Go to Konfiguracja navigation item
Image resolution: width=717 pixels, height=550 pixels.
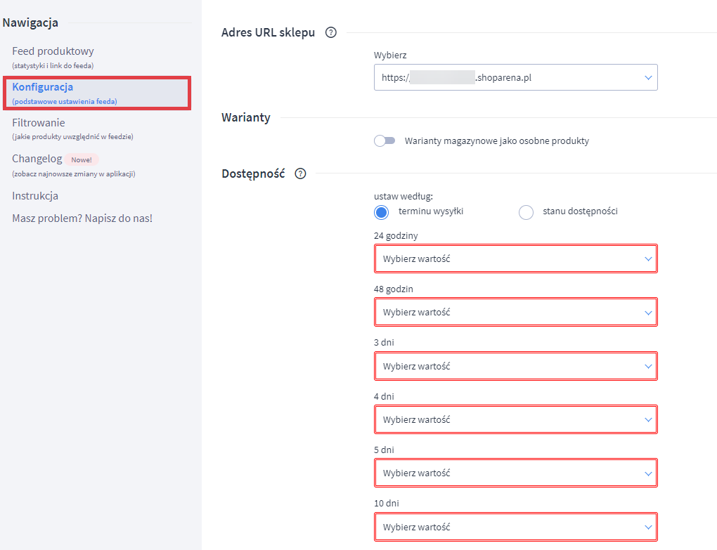click(43, 87)
